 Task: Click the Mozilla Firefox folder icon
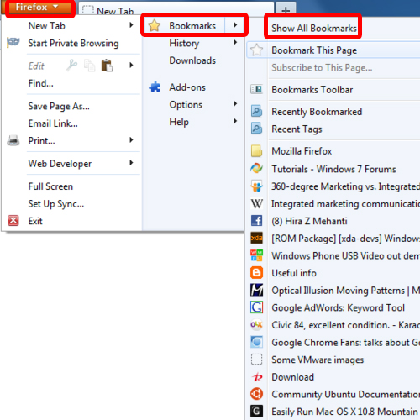coord(256,151)
